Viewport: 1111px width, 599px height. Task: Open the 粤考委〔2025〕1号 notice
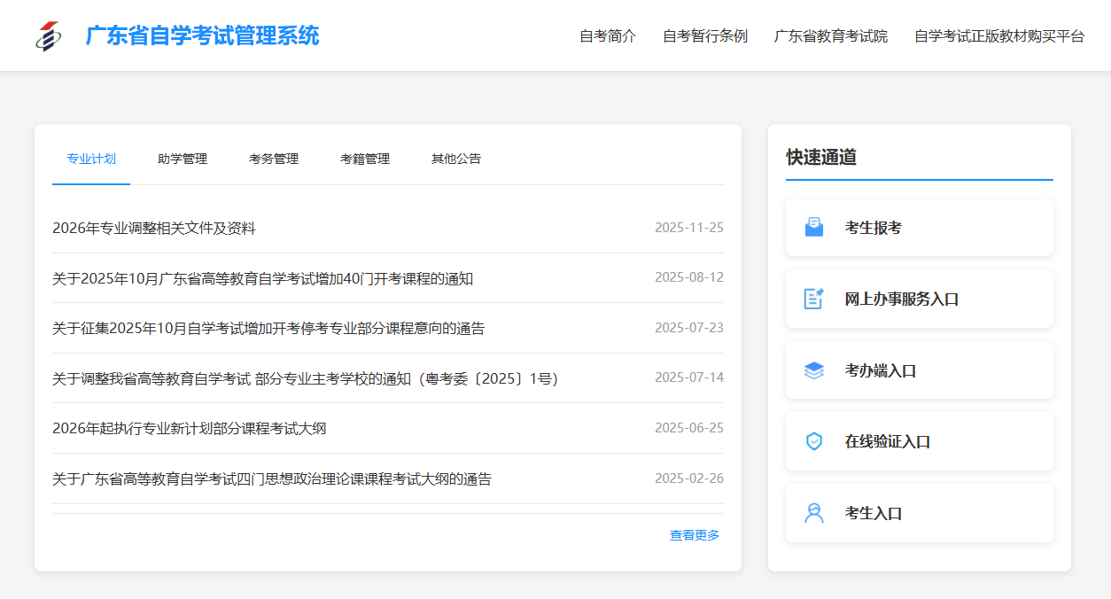pyautogui.click(x=305, y=379)
